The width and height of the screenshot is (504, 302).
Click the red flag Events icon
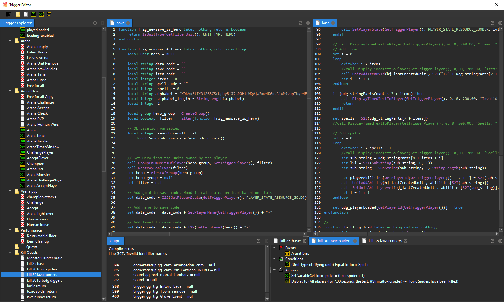coord(281,248)
